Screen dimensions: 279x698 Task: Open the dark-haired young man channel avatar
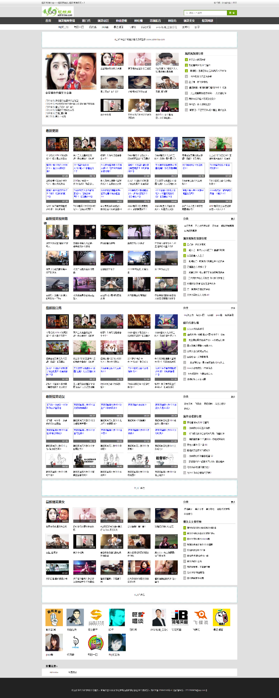(117, 642)
